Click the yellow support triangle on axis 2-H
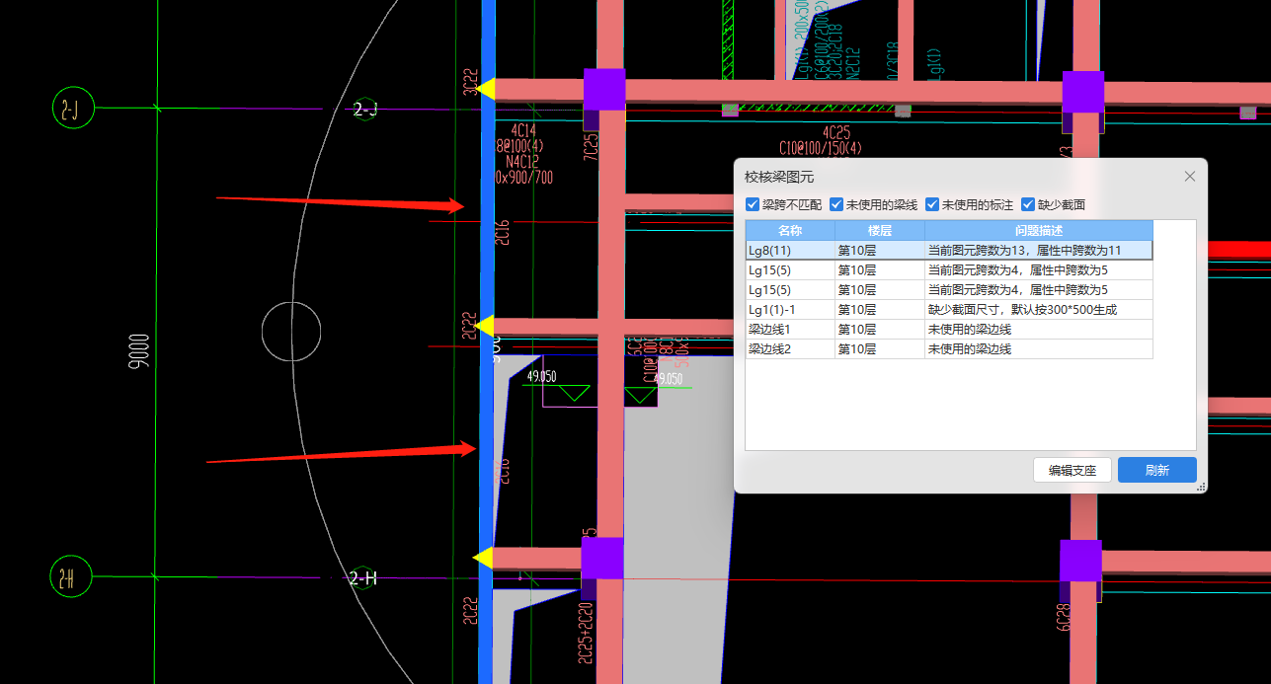Image resolution: width=1271 pixels, height=684 pixels. click(483, 559)
